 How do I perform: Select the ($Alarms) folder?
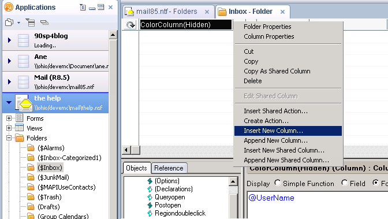click(x=51, y=148)
